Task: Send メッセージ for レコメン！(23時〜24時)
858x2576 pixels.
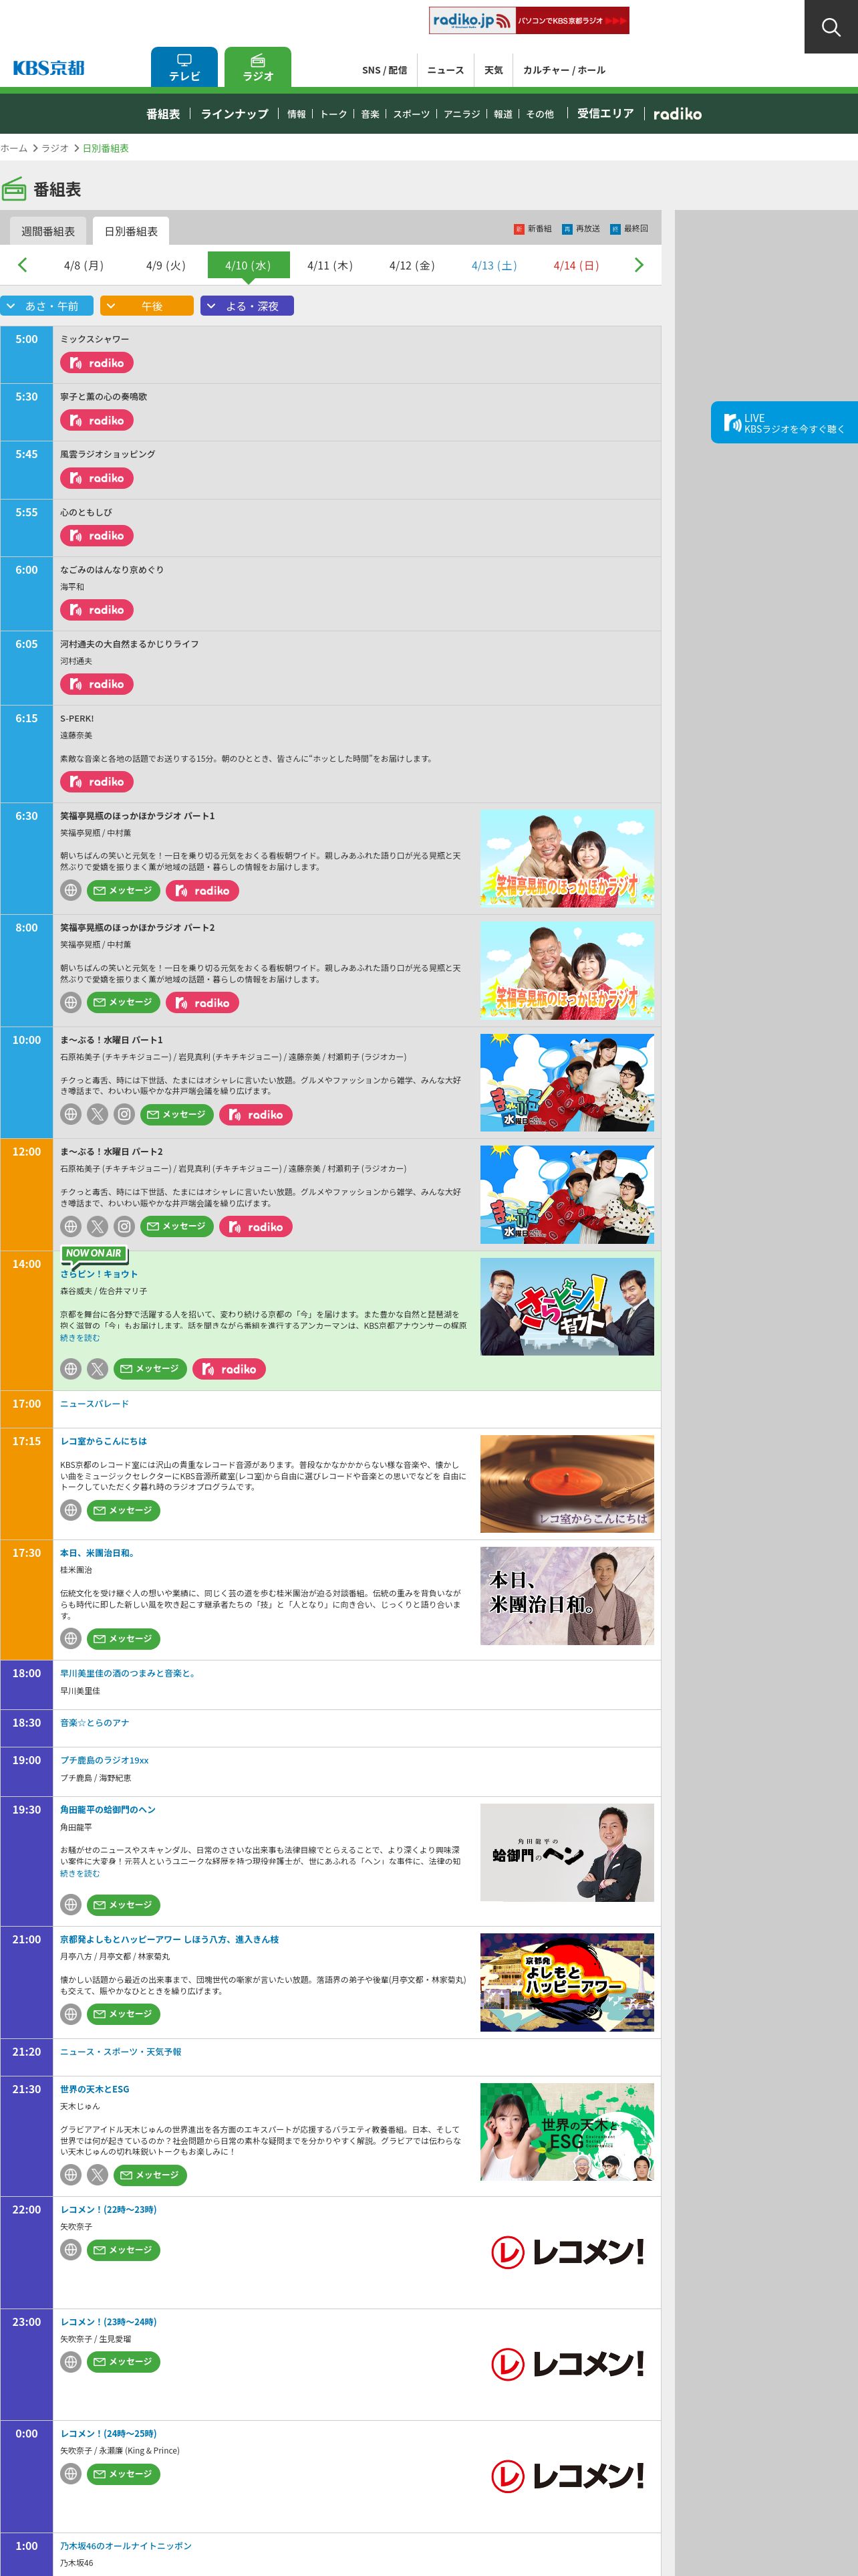Action: pos(123,2362)
